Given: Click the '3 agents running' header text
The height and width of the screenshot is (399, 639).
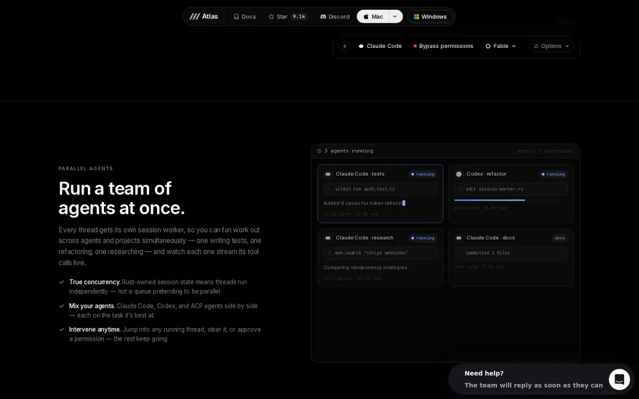Looking at the screenshot, I should click(349, 151).
